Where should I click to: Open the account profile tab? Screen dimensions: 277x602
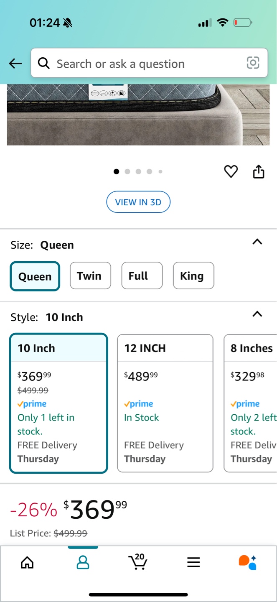point(83,563)
